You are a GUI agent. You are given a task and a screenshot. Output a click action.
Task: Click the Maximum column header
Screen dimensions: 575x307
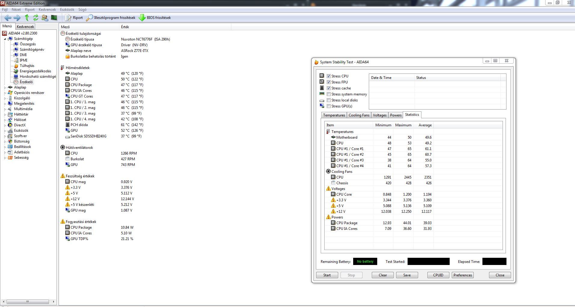point(403,125)
